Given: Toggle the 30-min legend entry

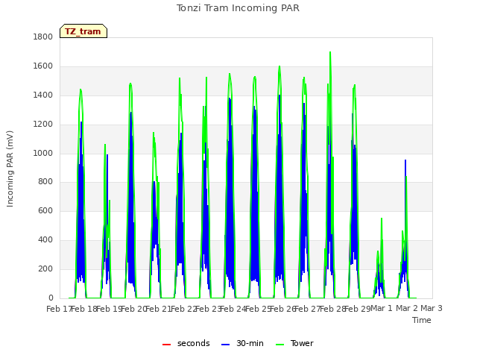Looking at the screenshot, I should coord(242,343).
